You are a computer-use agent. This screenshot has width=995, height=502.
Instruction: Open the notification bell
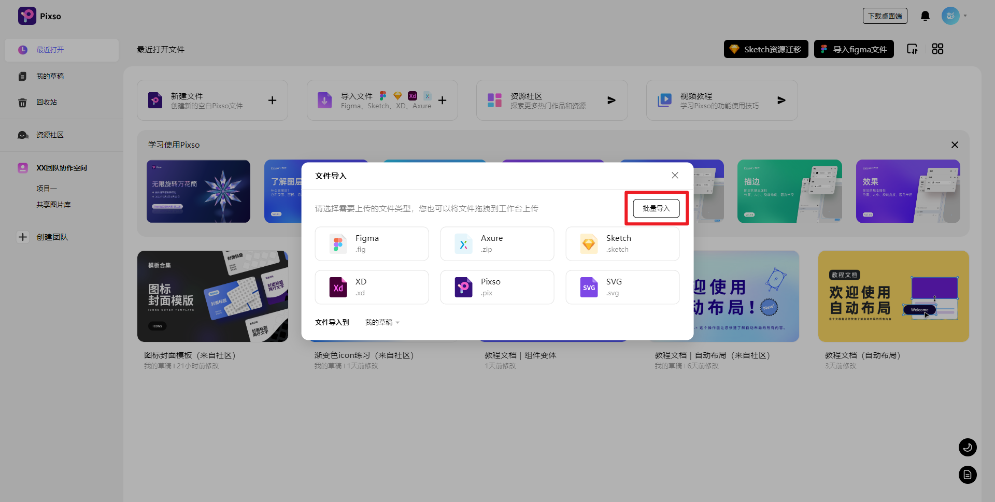point(925,16)
